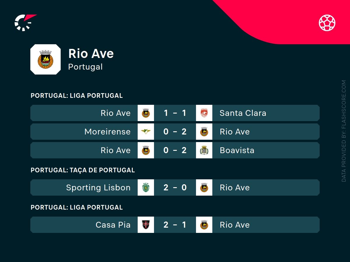
Task: Select the first Liga Portugal section header
Action: (x=76, y=95)
